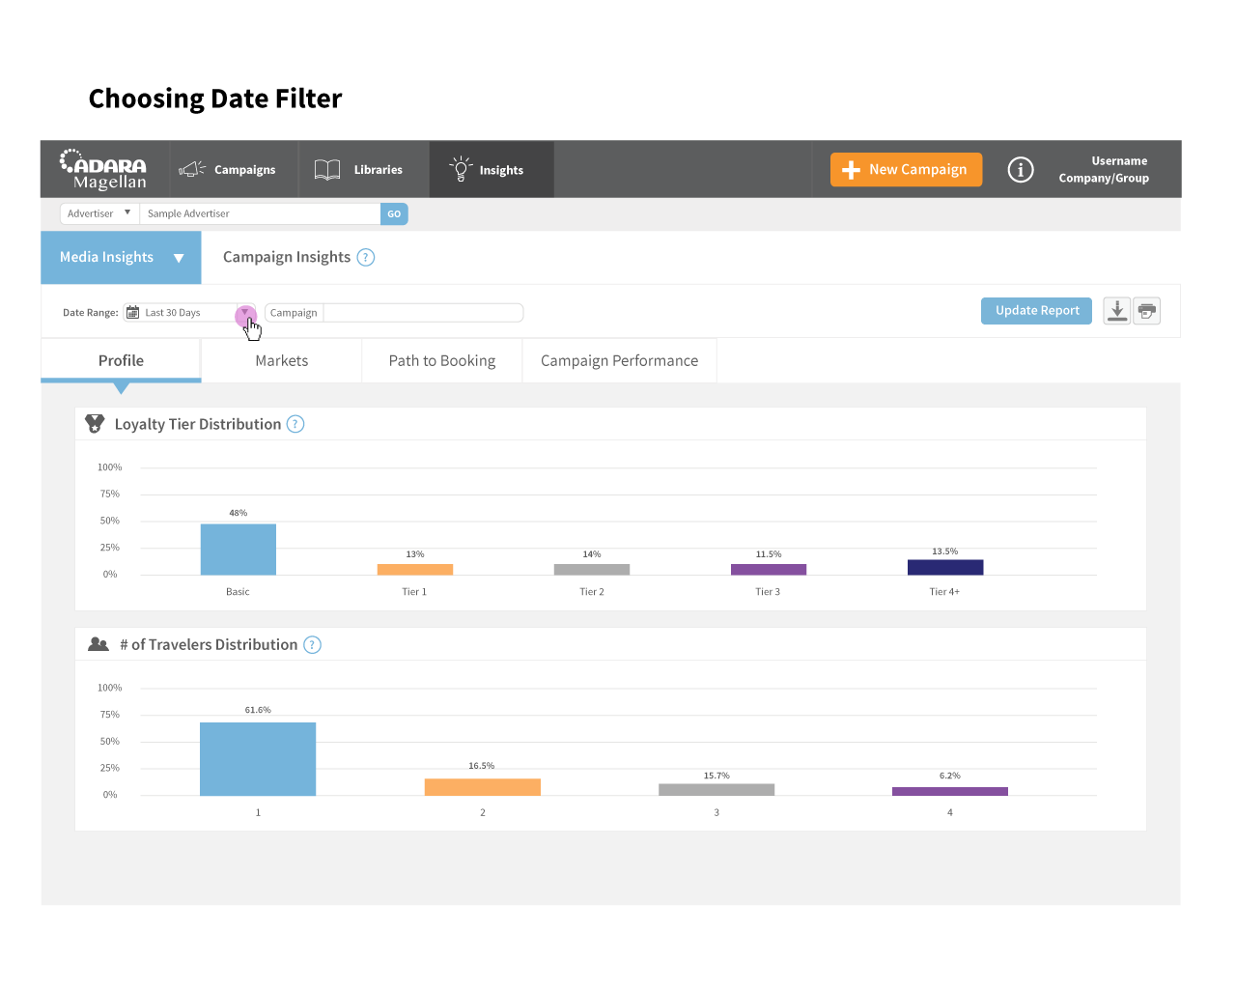Open the Libraries section
Viewport: 1236px width, 989px height.
359,170
